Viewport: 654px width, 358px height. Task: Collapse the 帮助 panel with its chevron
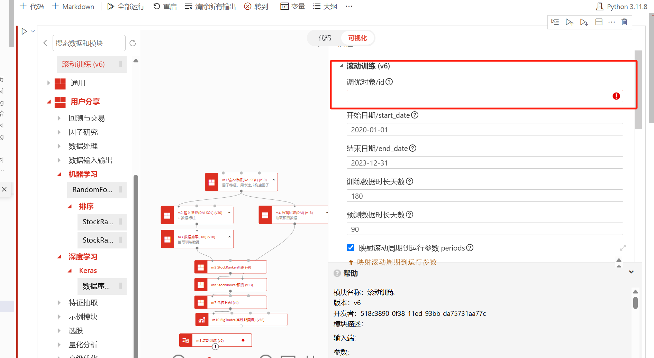pos(631,272)
